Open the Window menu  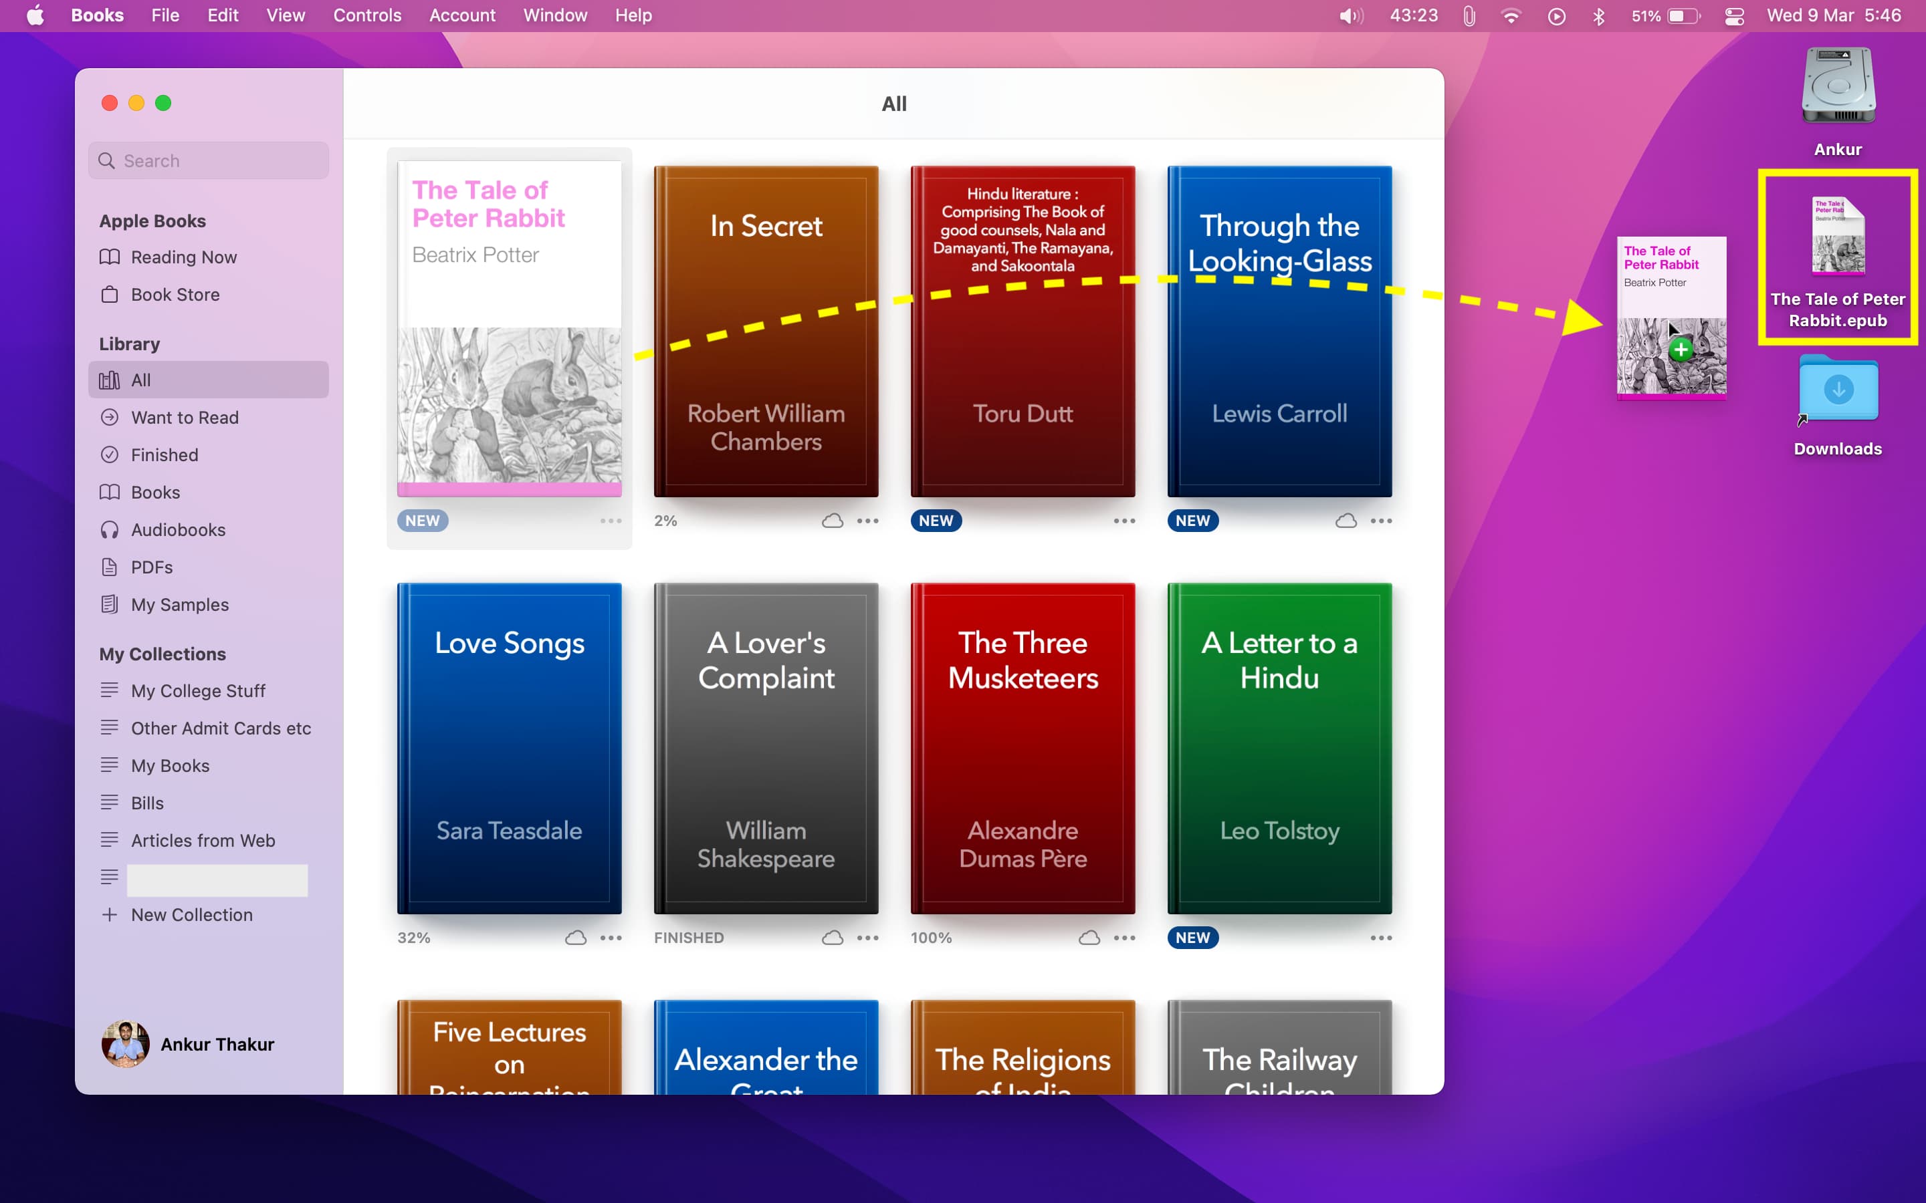point(554,15)
